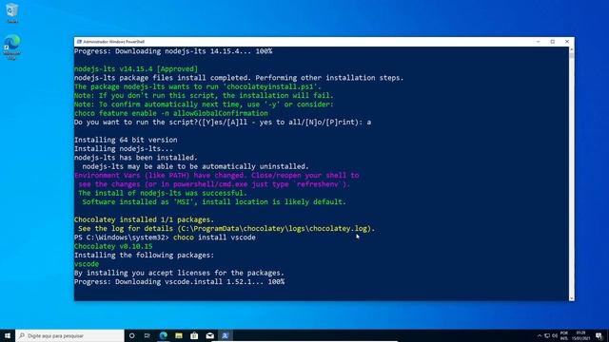Viewport: 609px width, 342px height.
Task: Click the 'By installing you accept licenses' line
Action: coord(179,273)
